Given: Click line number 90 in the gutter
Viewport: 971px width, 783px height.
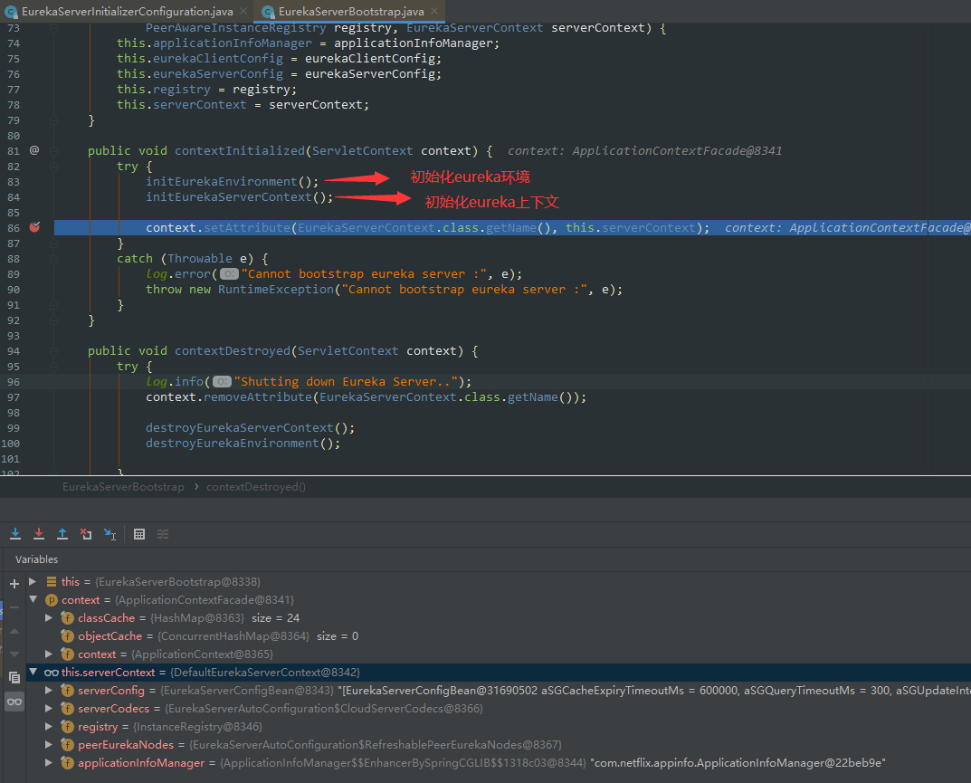Looking at the screenshot, I should pyautogui.click(x=13, y=290).
